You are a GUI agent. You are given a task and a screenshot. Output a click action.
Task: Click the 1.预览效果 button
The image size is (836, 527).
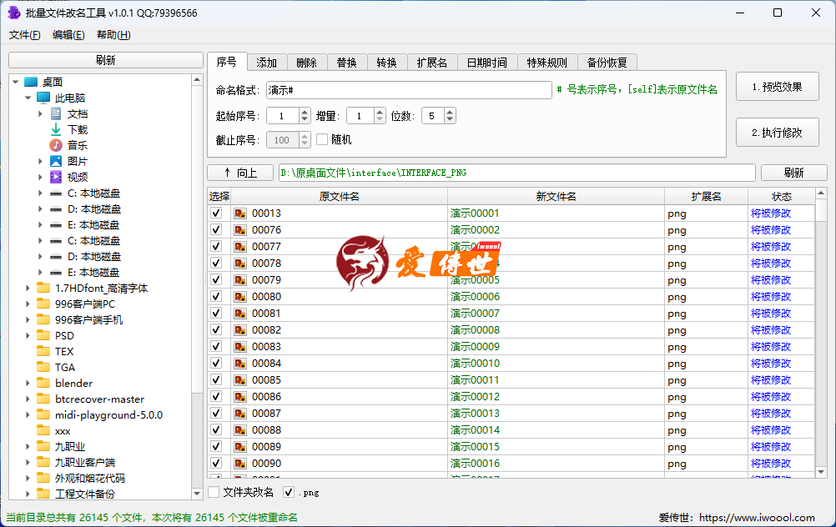tap(777, 86)
